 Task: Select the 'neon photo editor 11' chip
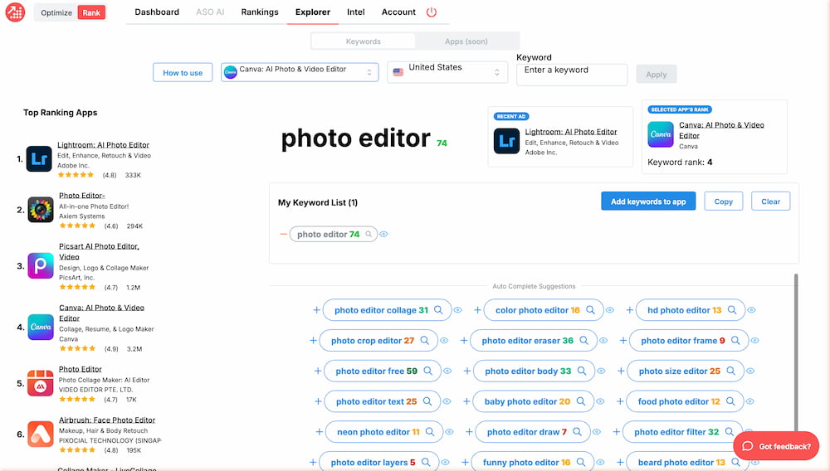(x=384, y=432)
